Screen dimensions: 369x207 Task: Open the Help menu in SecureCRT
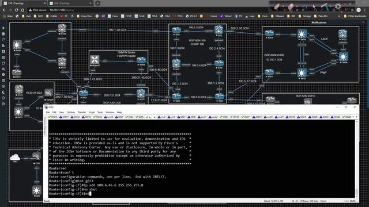tap(119, 113)
